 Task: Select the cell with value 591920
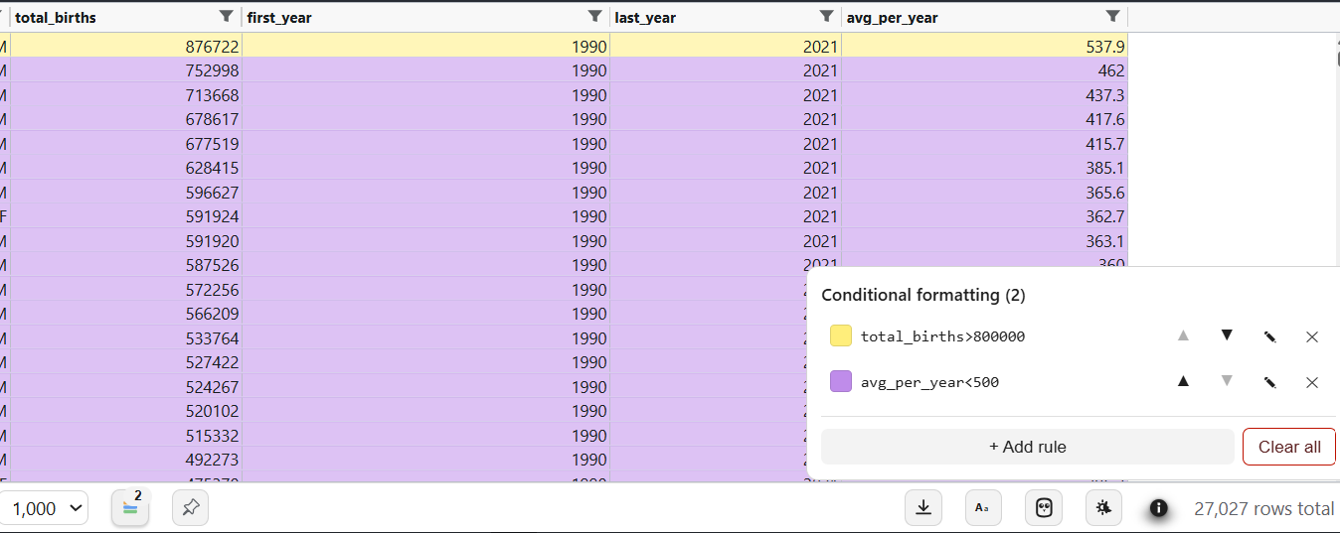126,241
